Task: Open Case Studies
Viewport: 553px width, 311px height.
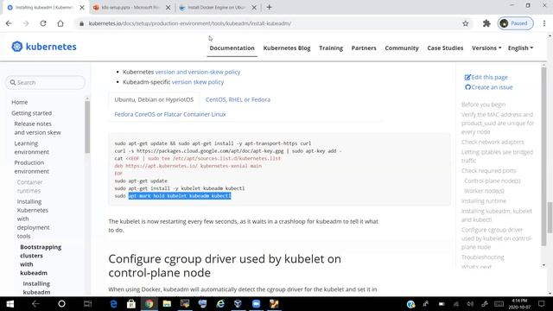Action: pos(445,48)
